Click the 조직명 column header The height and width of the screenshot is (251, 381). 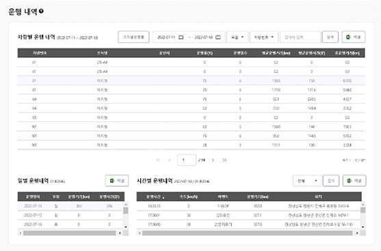[x=102, y=53]
